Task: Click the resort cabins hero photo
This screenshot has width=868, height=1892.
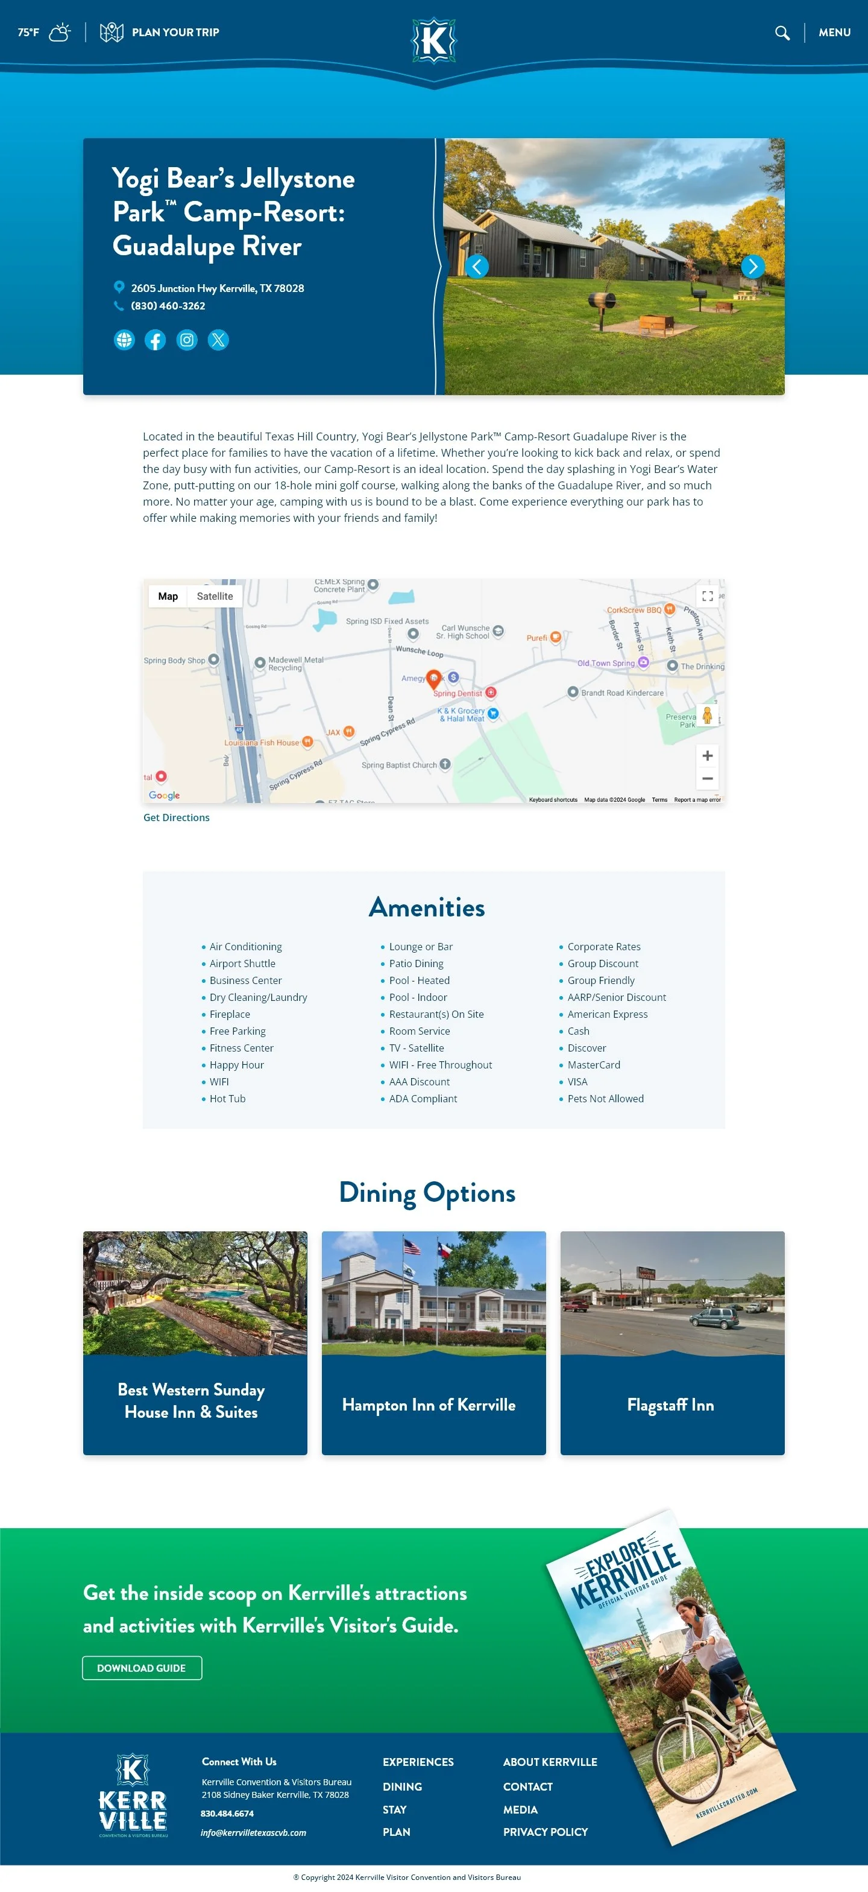Action: click(x=615, y=267)
